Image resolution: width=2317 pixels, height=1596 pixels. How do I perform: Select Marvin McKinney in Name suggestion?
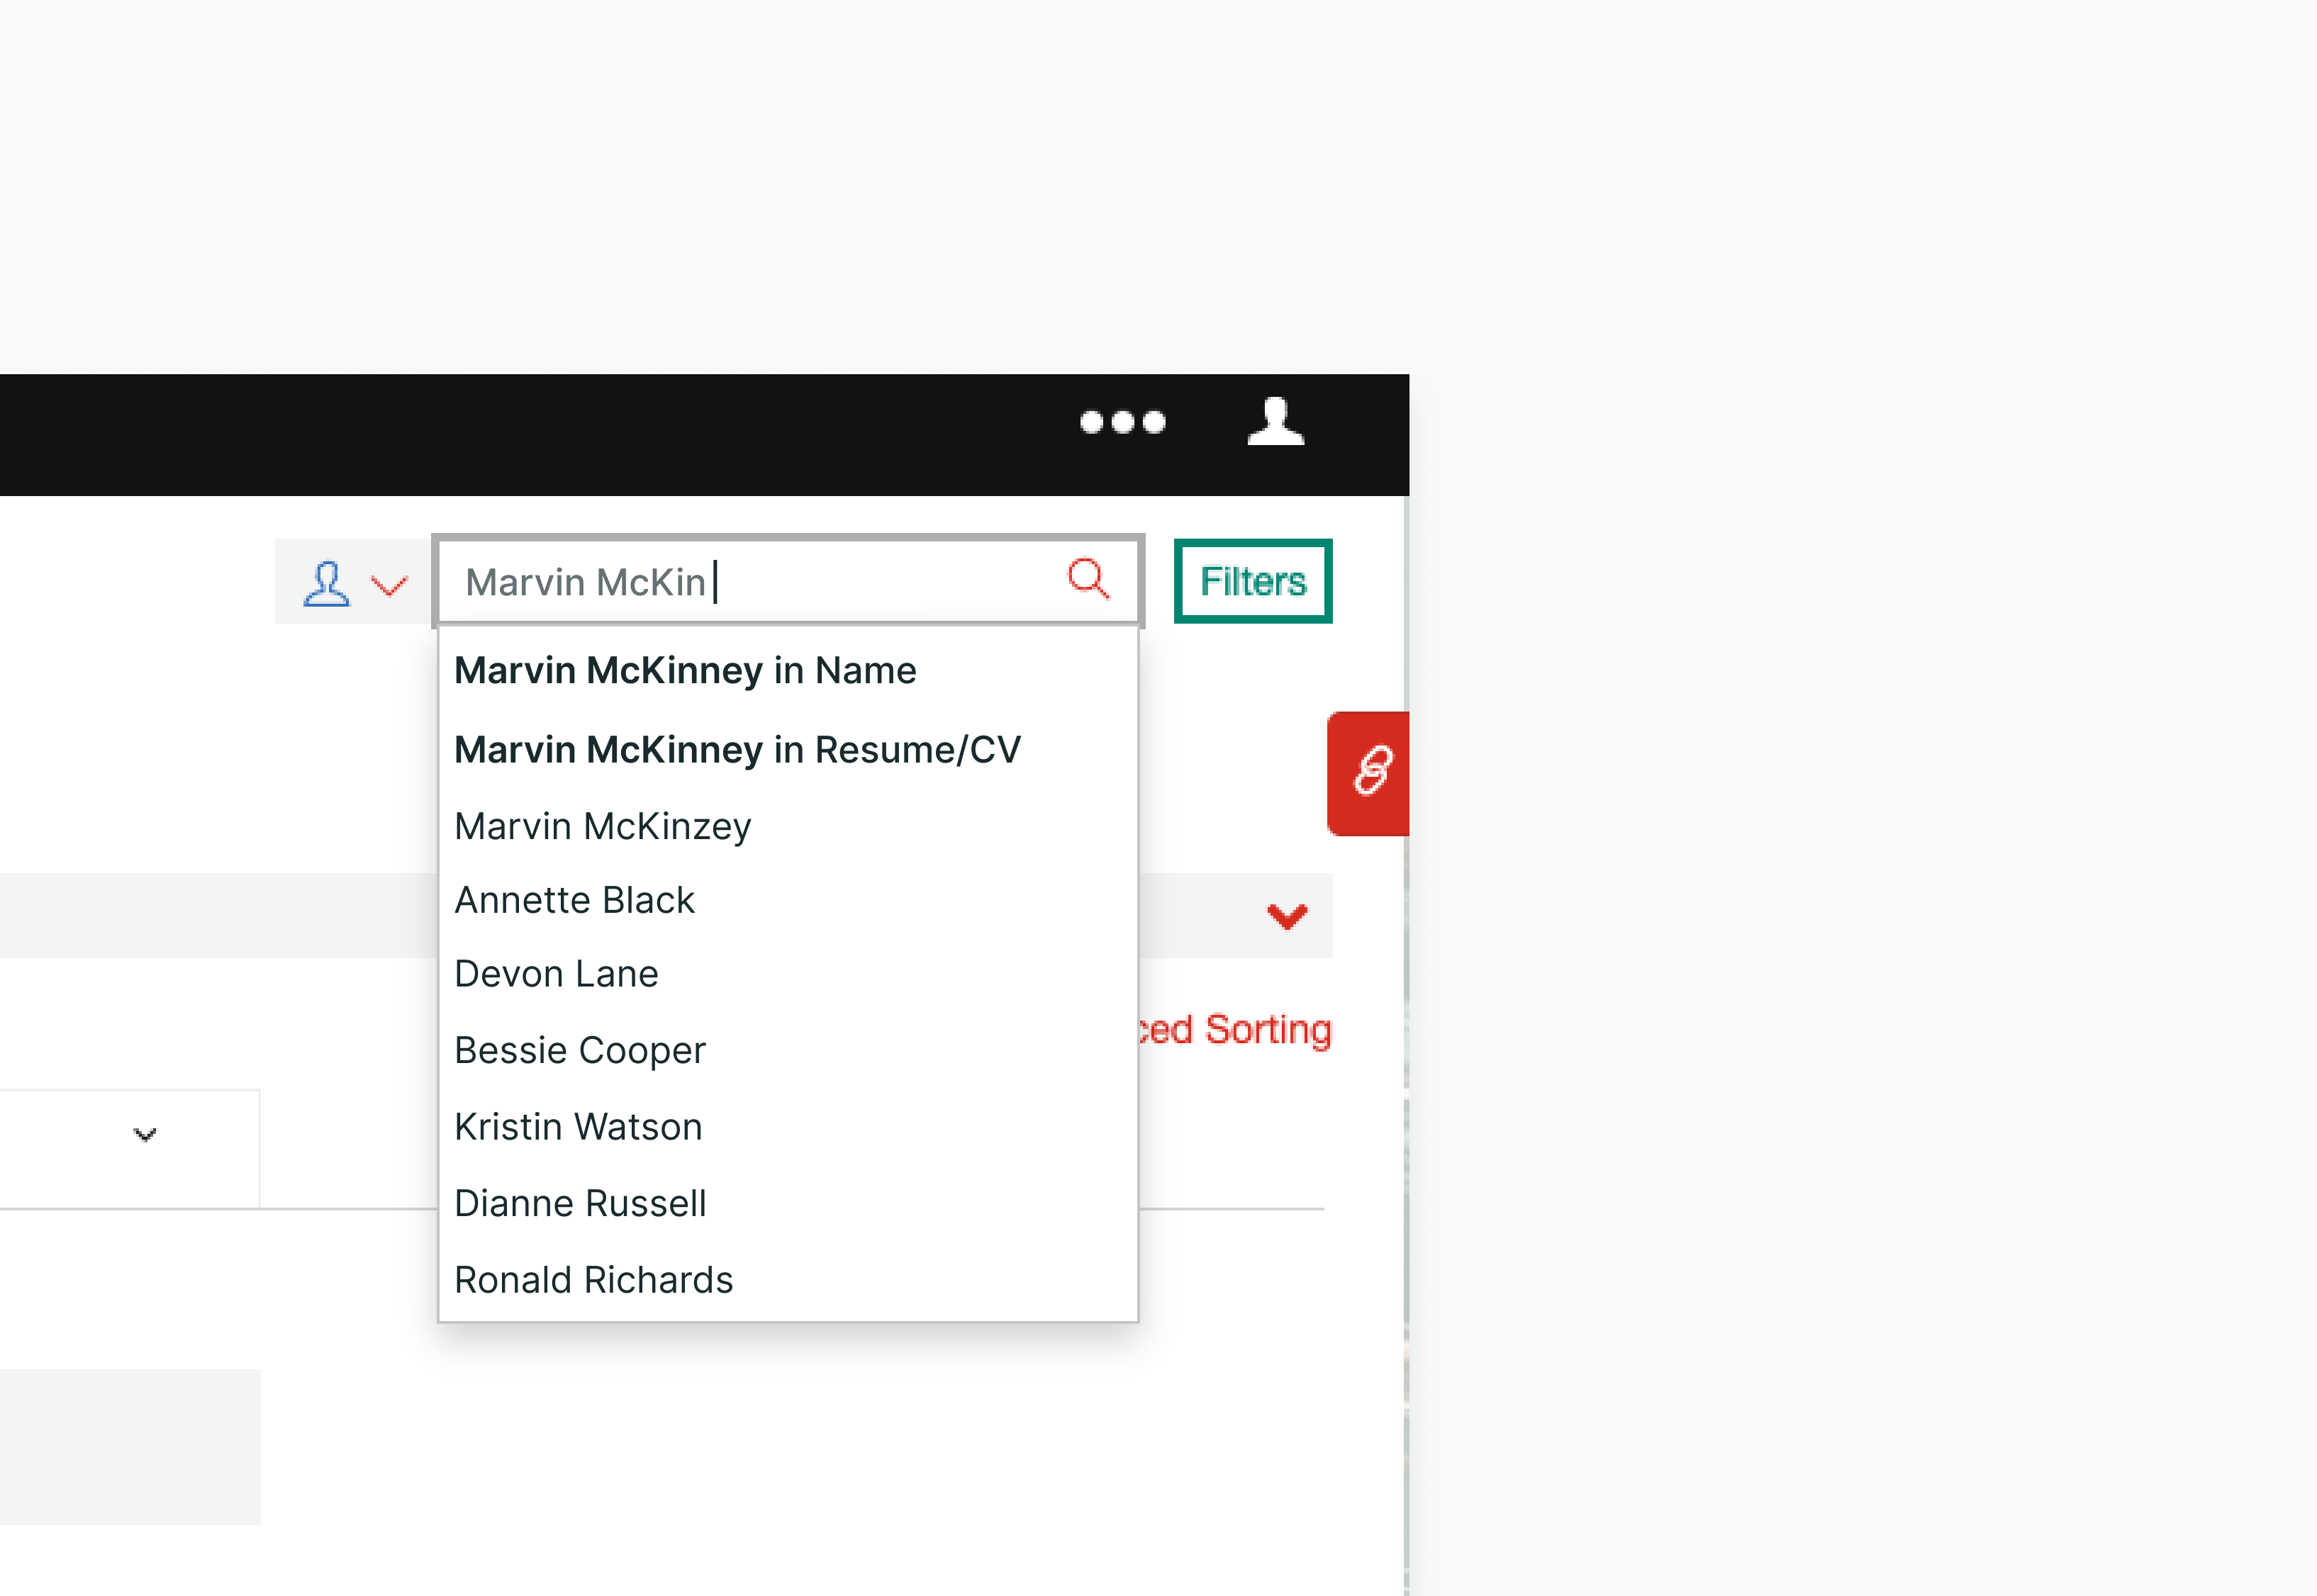[686, 671]
